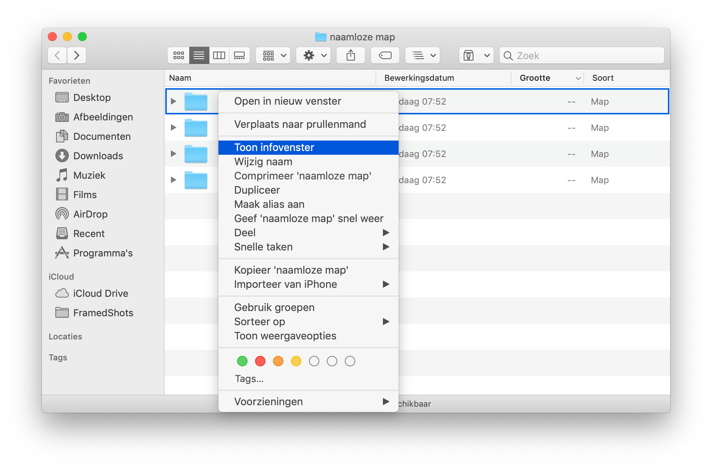Screen dimensions: 712x468
Task: Open the gear action menu
Action: pyautogui.click(x=314, y=55)
